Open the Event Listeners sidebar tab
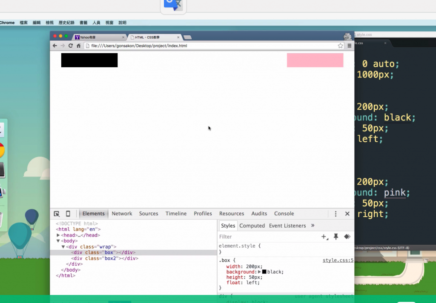This screenshot has height=303, width=436. [287, 226]
